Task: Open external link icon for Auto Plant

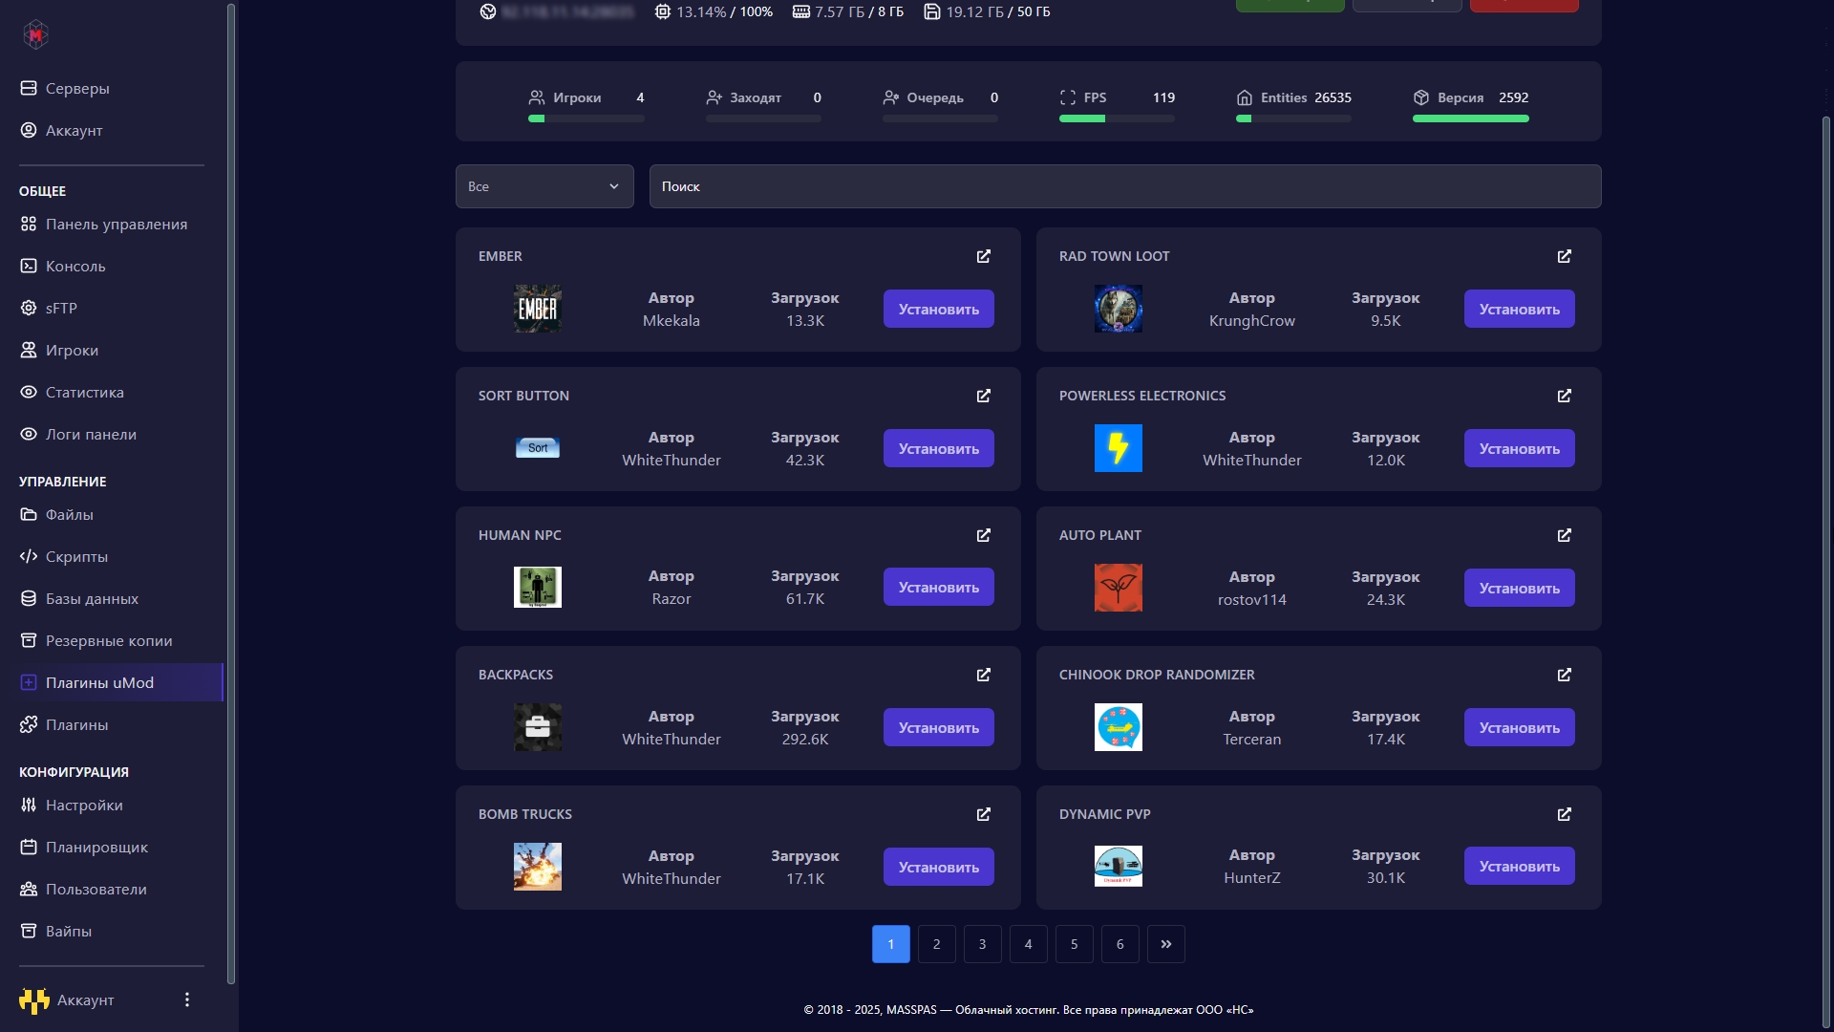Action: tap(1564, 535)
